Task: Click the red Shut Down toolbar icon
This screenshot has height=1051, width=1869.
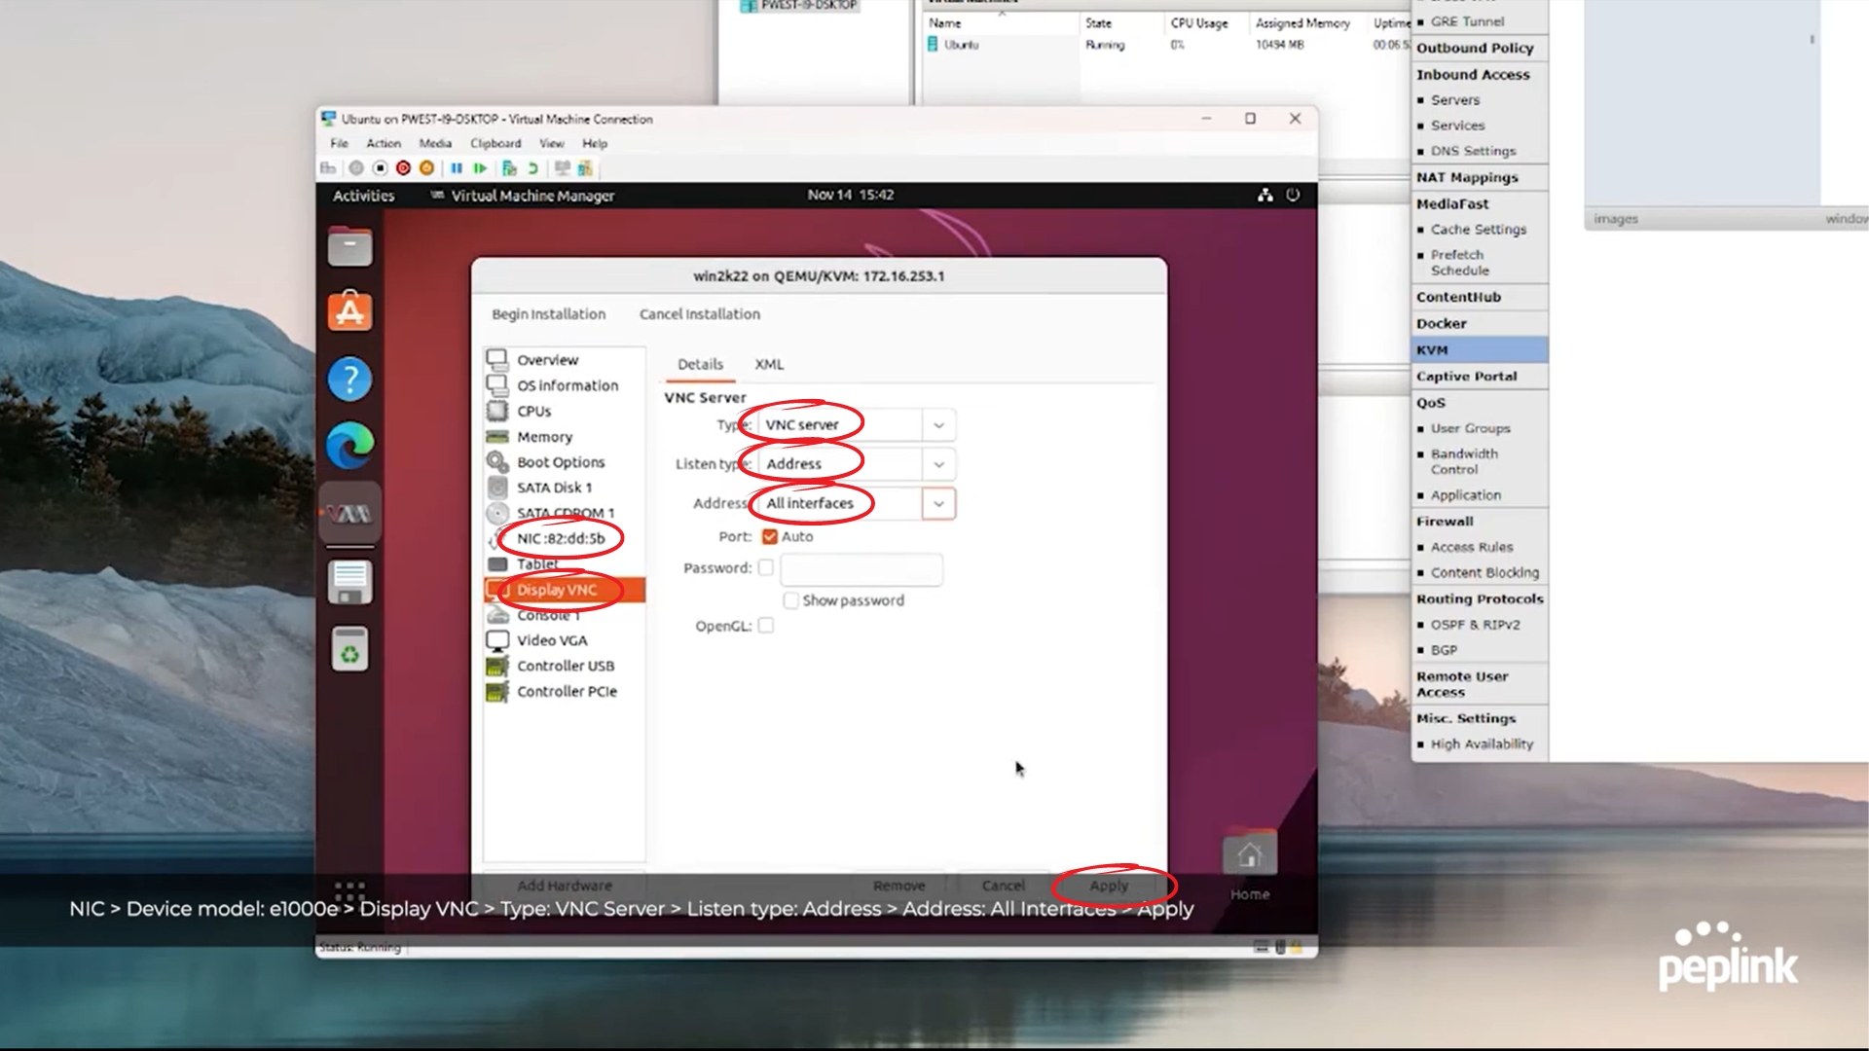Action: point(403,168)
